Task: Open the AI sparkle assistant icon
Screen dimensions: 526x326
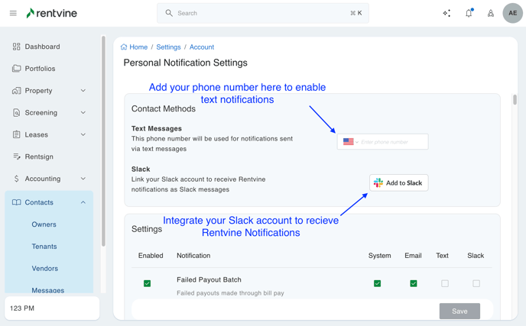Action: [x=446, y=13]
